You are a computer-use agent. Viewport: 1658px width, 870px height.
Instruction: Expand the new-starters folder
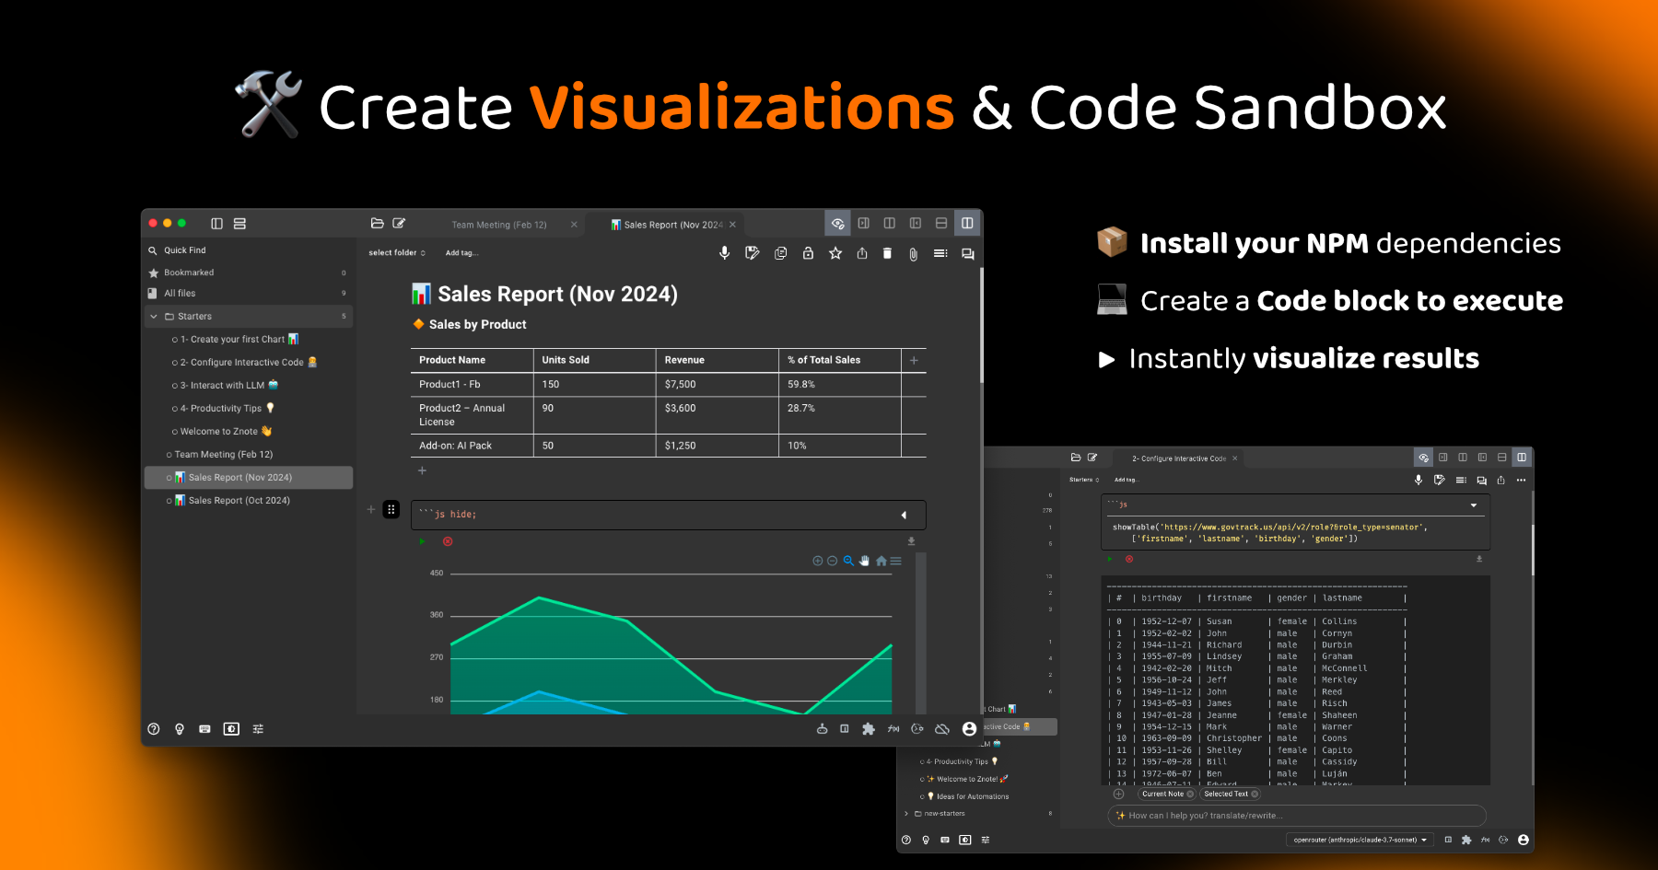pyautogui.click(x=906, y=814)
